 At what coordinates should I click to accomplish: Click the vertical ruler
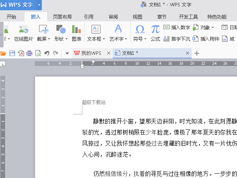pos(3,127)
